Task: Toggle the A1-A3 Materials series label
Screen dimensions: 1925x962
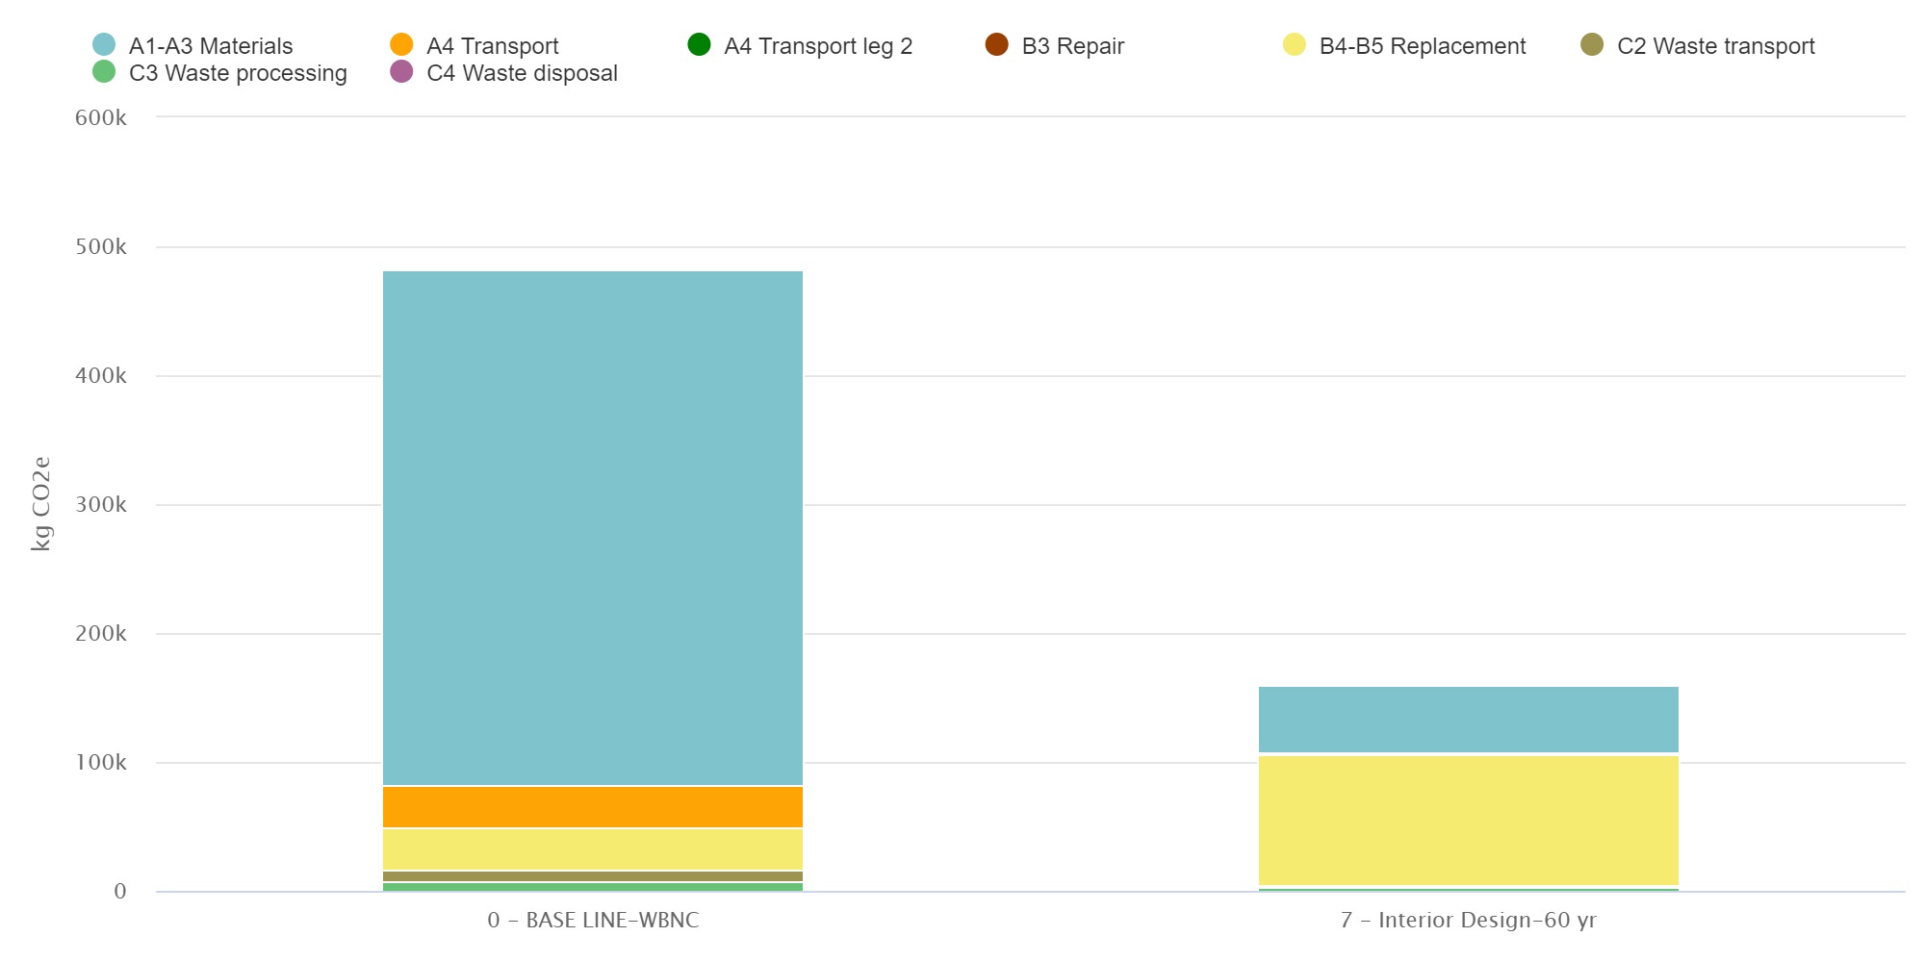Action: (x=210, y=46)
